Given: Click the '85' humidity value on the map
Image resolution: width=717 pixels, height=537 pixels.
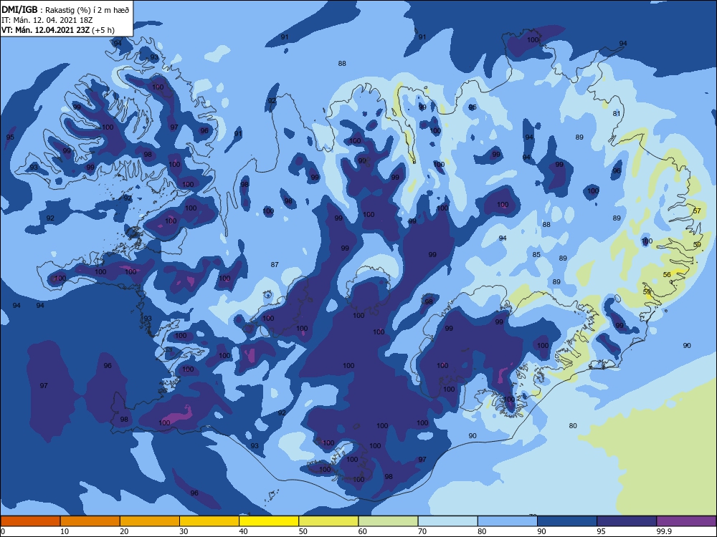Looking at the screenshot, I should (536, 255).
